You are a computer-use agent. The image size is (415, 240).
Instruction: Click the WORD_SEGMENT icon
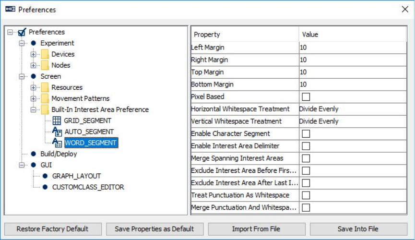pos(57,143)
